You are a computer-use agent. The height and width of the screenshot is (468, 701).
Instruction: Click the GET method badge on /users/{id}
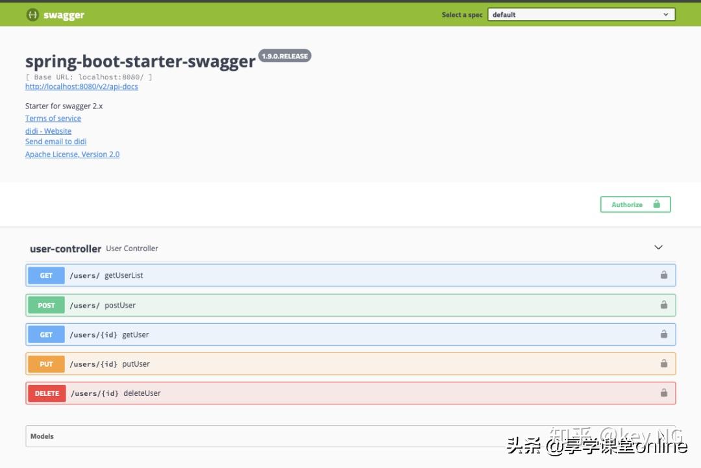pos(45,334)
